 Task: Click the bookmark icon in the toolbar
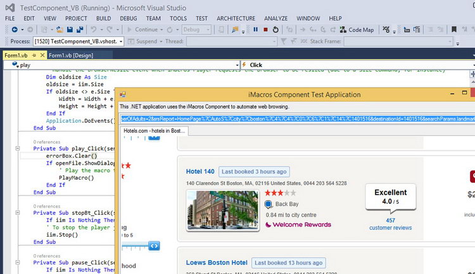pos(454,30)
